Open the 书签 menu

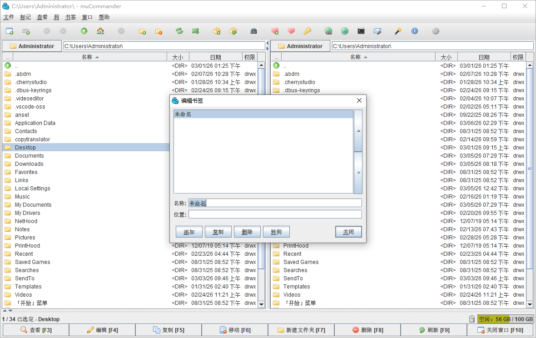(70, 17)
